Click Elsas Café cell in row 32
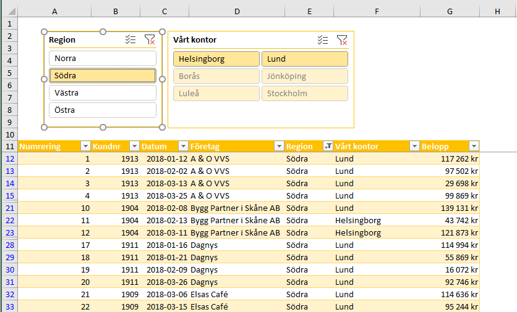The height and width of the screenshot is (312, 517). pos(237,294)
